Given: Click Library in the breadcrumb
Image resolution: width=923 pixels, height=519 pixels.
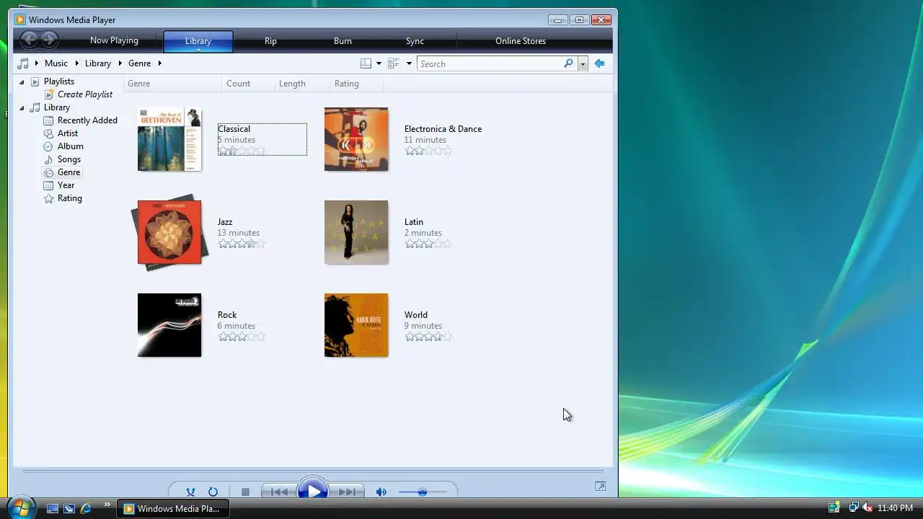Looking at the screenshot, I should [98, 63].
